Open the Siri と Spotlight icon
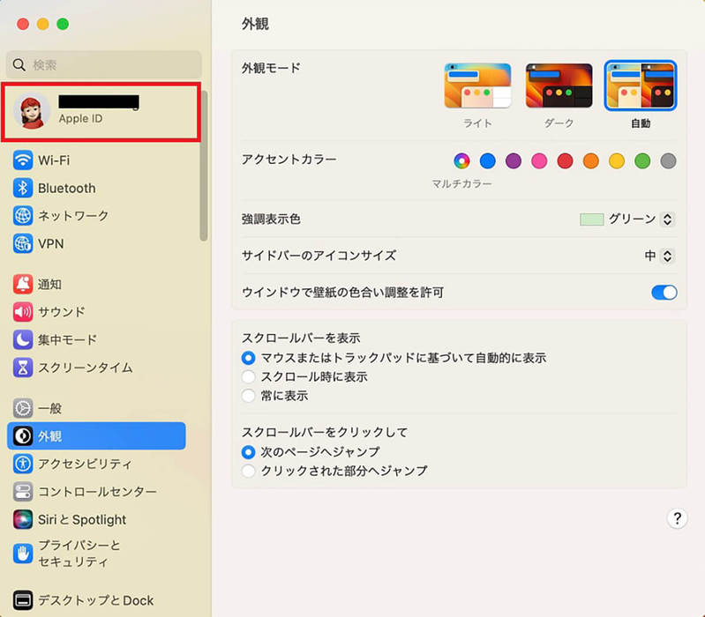The width and height of the screenshot is (705, 617). (x=23, y=519)
